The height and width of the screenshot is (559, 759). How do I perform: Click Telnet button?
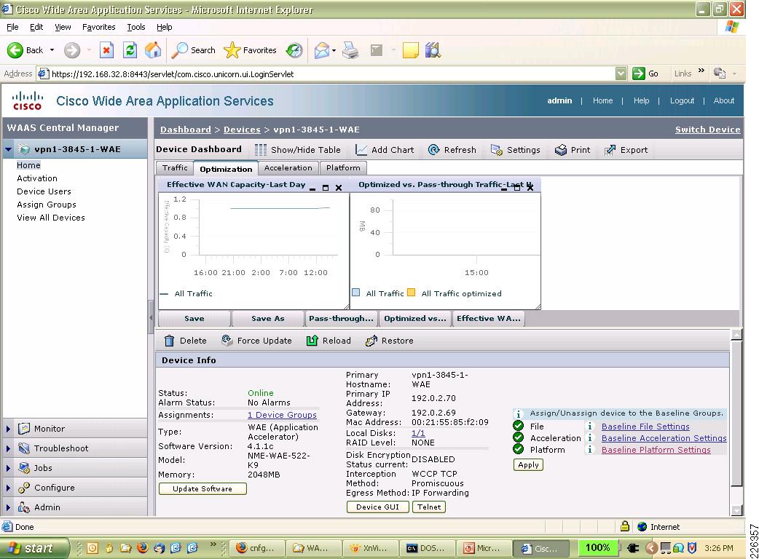click(429, 507)
